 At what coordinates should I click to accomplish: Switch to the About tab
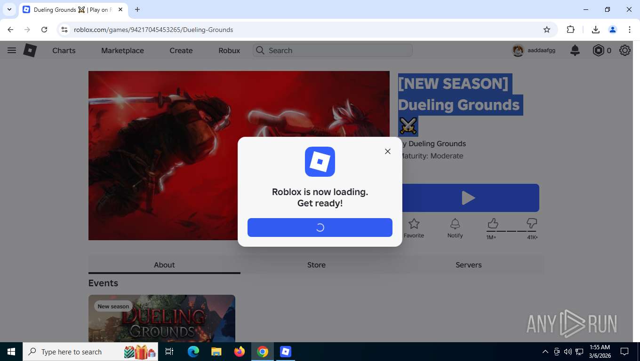(164, 265)
